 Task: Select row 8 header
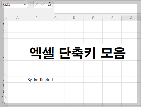point(4,85)
